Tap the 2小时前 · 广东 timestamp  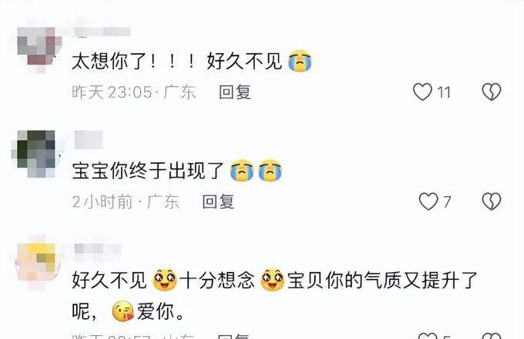pyautogui.click(x=126, y=201)
